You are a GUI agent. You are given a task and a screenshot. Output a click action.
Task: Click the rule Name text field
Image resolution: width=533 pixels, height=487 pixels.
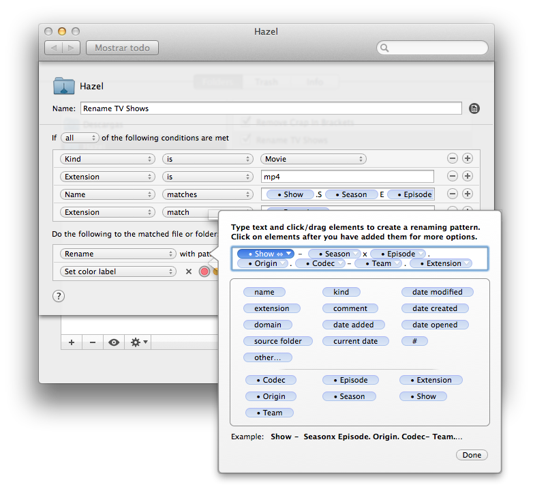coord(271,108)
